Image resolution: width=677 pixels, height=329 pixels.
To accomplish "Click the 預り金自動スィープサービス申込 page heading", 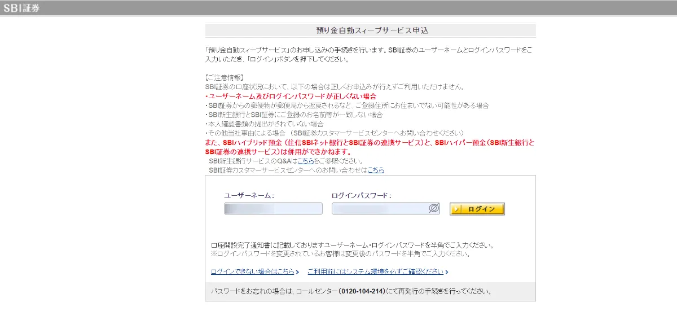I will [x=370, y=30].
